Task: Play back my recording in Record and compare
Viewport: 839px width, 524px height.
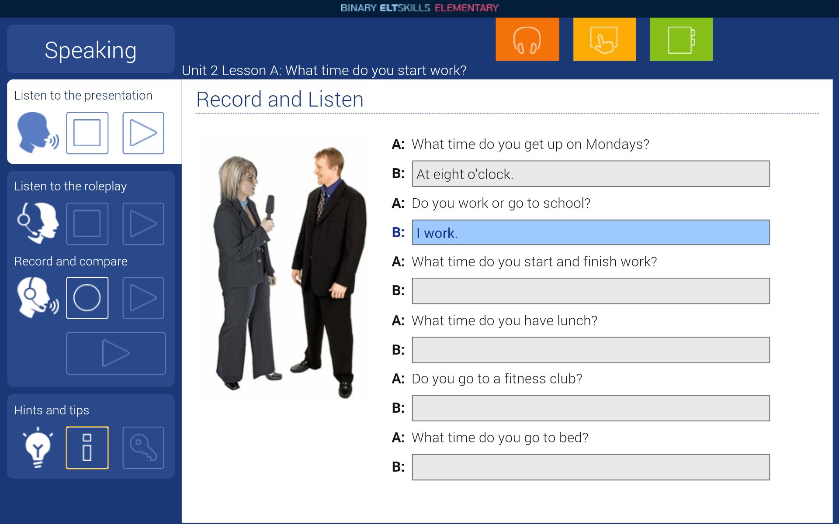Action: [143, 298]
